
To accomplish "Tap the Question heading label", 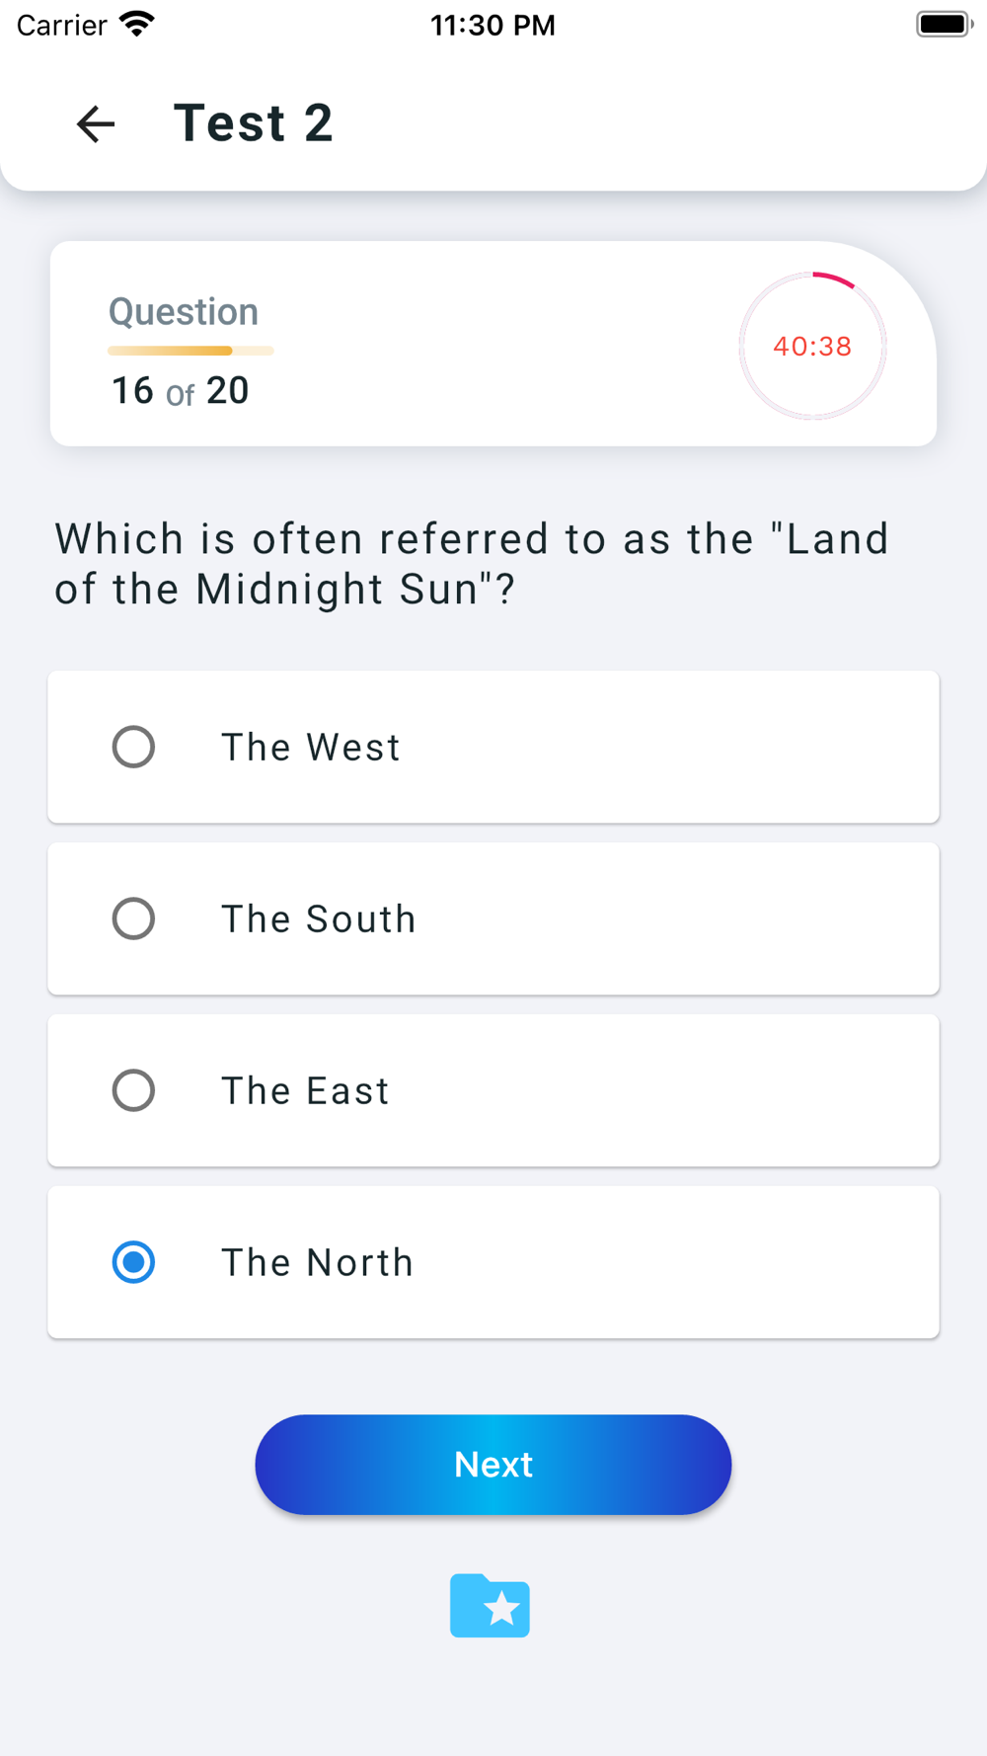I will click(184, 312).
